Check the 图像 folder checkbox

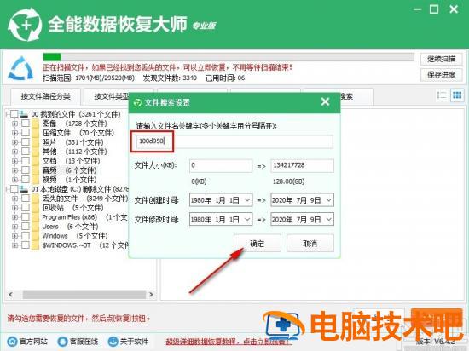coord(26,123)
